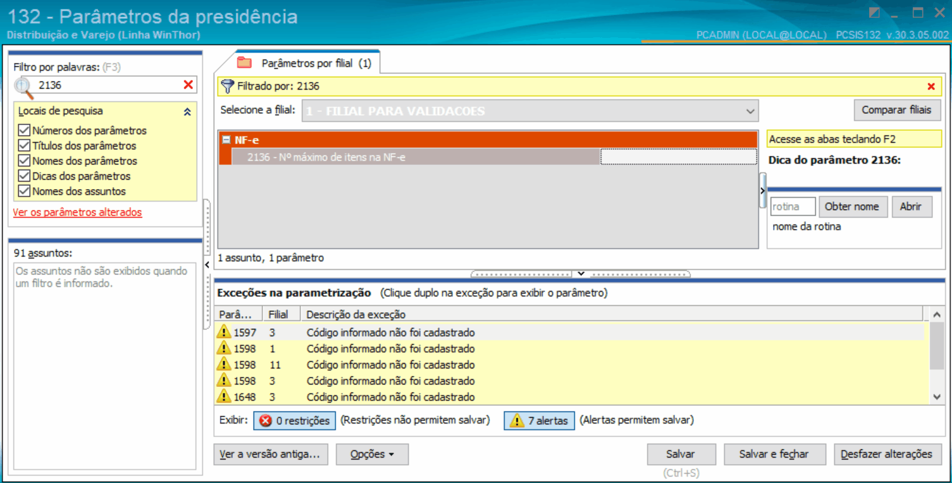Clear the search filter with red X
This screenshot has height=483, width=952.
click(188, 85)
